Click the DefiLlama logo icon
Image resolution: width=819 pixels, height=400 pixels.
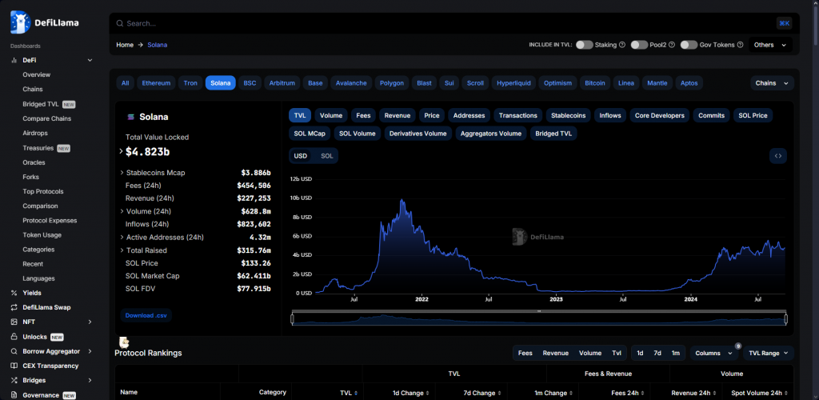pyautogui.click(x=21, y=22)
